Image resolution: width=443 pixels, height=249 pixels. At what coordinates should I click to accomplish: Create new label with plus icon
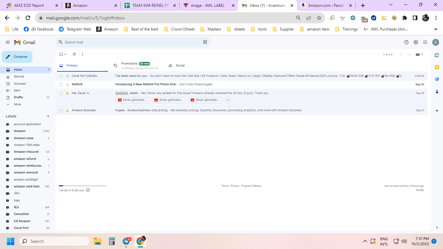click(x=48, y=116)
